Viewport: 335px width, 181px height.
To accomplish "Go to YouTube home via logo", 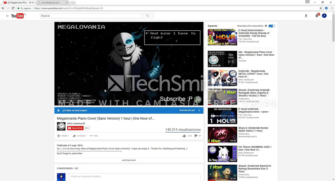I will [17, 16].
